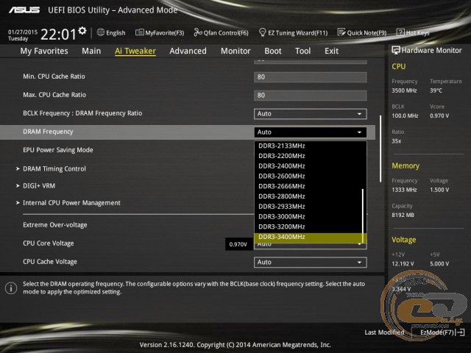This screenshot has height=353, width=471.
Task: Open the Ai Tweaker tab
Action: (135, 51)
